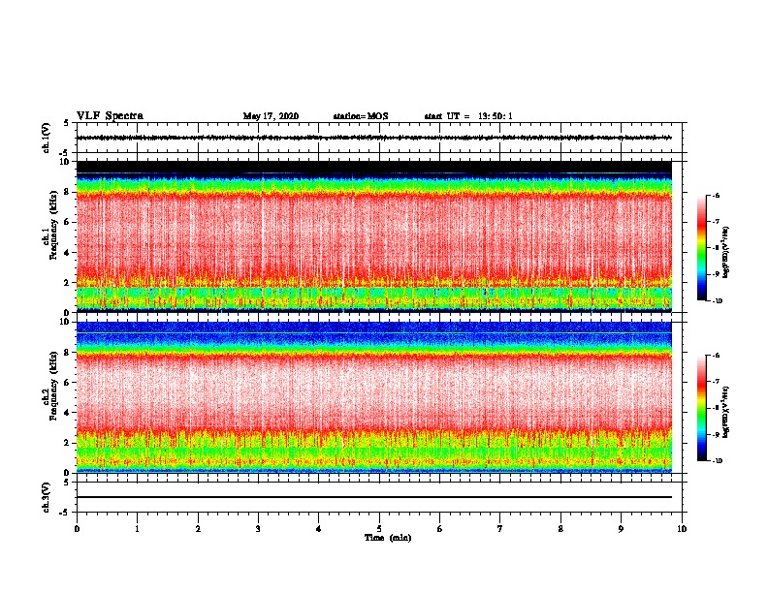The height and width of the screenshot is (593, 768).
Task: Click the ch.1 spectrogram plot
Action: [374, 236]
